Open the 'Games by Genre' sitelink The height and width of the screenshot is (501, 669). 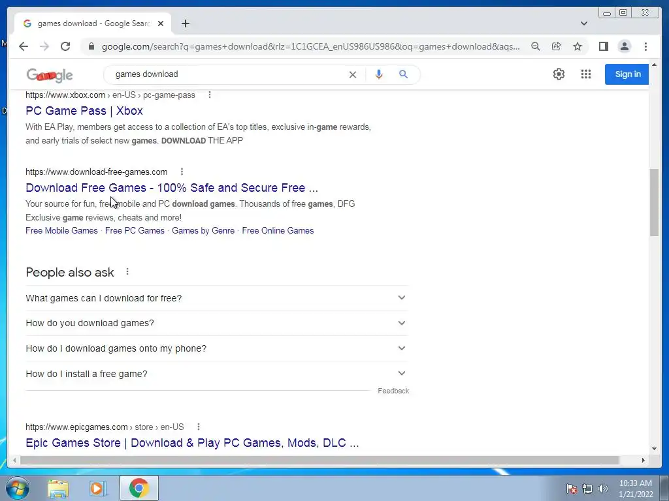(203, 230)
